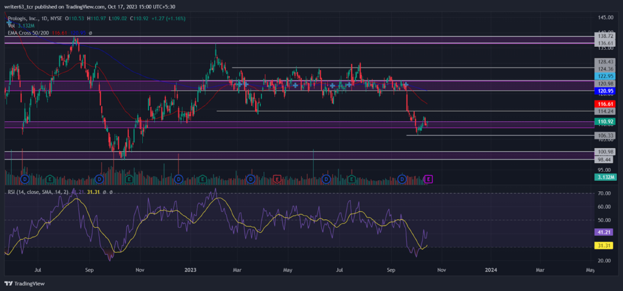This screenshot has height=291, width=623.
Task: Click the 106.33 price level label
Action: [605, 136]
